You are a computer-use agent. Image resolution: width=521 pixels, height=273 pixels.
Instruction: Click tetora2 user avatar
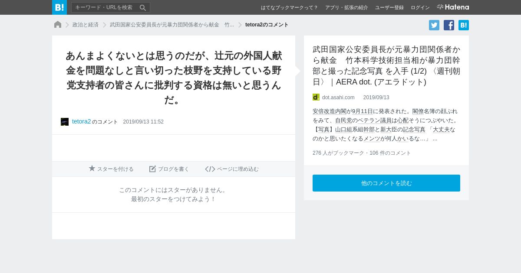click(x=65, y=122)
